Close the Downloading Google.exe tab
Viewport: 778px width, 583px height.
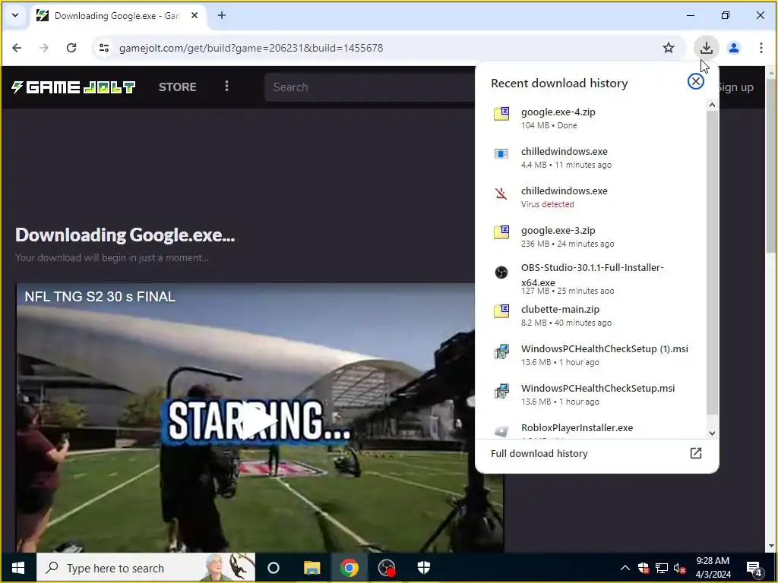pos(194,15)
